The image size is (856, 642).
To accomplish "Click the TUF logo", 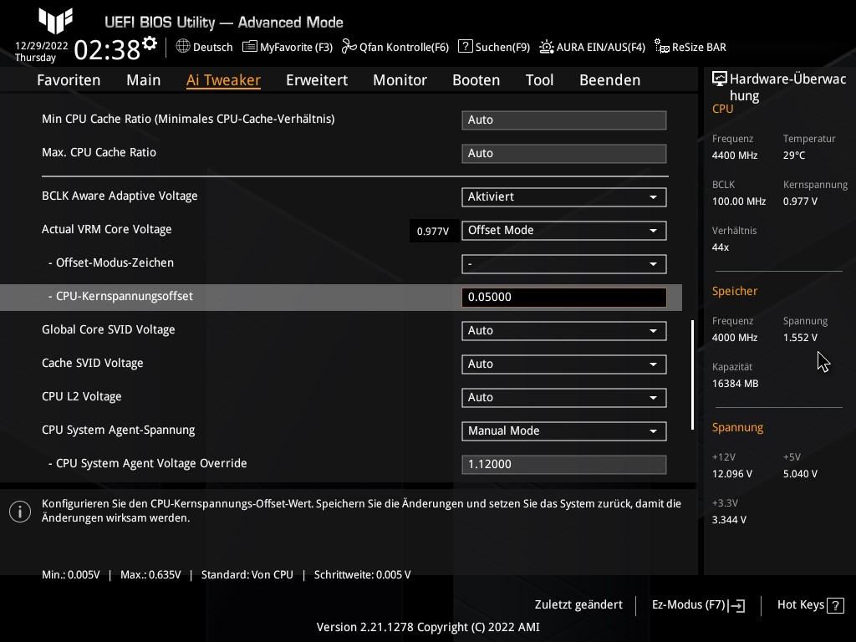I will coord(56,21).
